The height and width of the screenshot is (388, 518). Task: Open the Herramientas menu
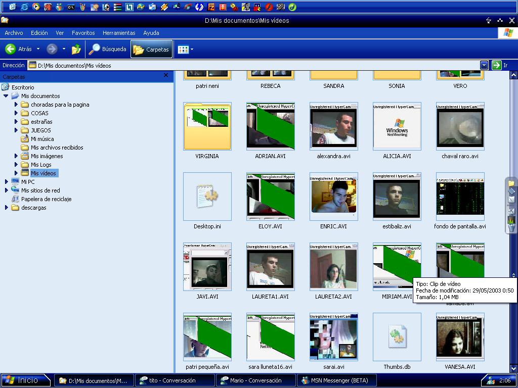[x=119, y=33]
